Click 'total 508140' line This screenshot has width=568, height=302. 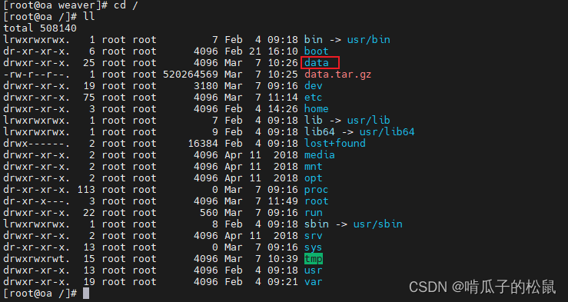click(x=40, y=28)
